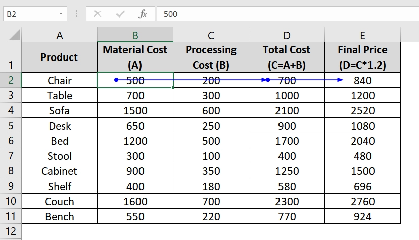Click the Name Box showing B2

click(35, 14)
